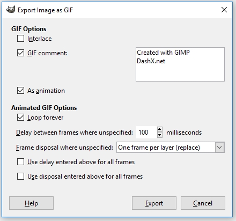Uncheck the GIF comment checkbox
The width and height of the screenshot is (236, 221).
20,53
